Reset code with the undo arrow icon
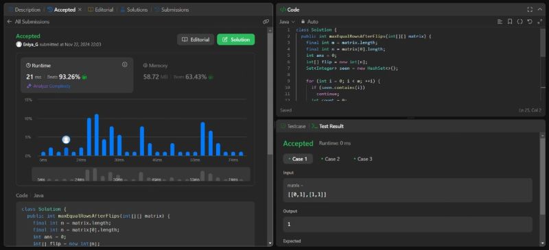Image resolution: width=549 pixels, height=250 pixels. click(530, 22)
